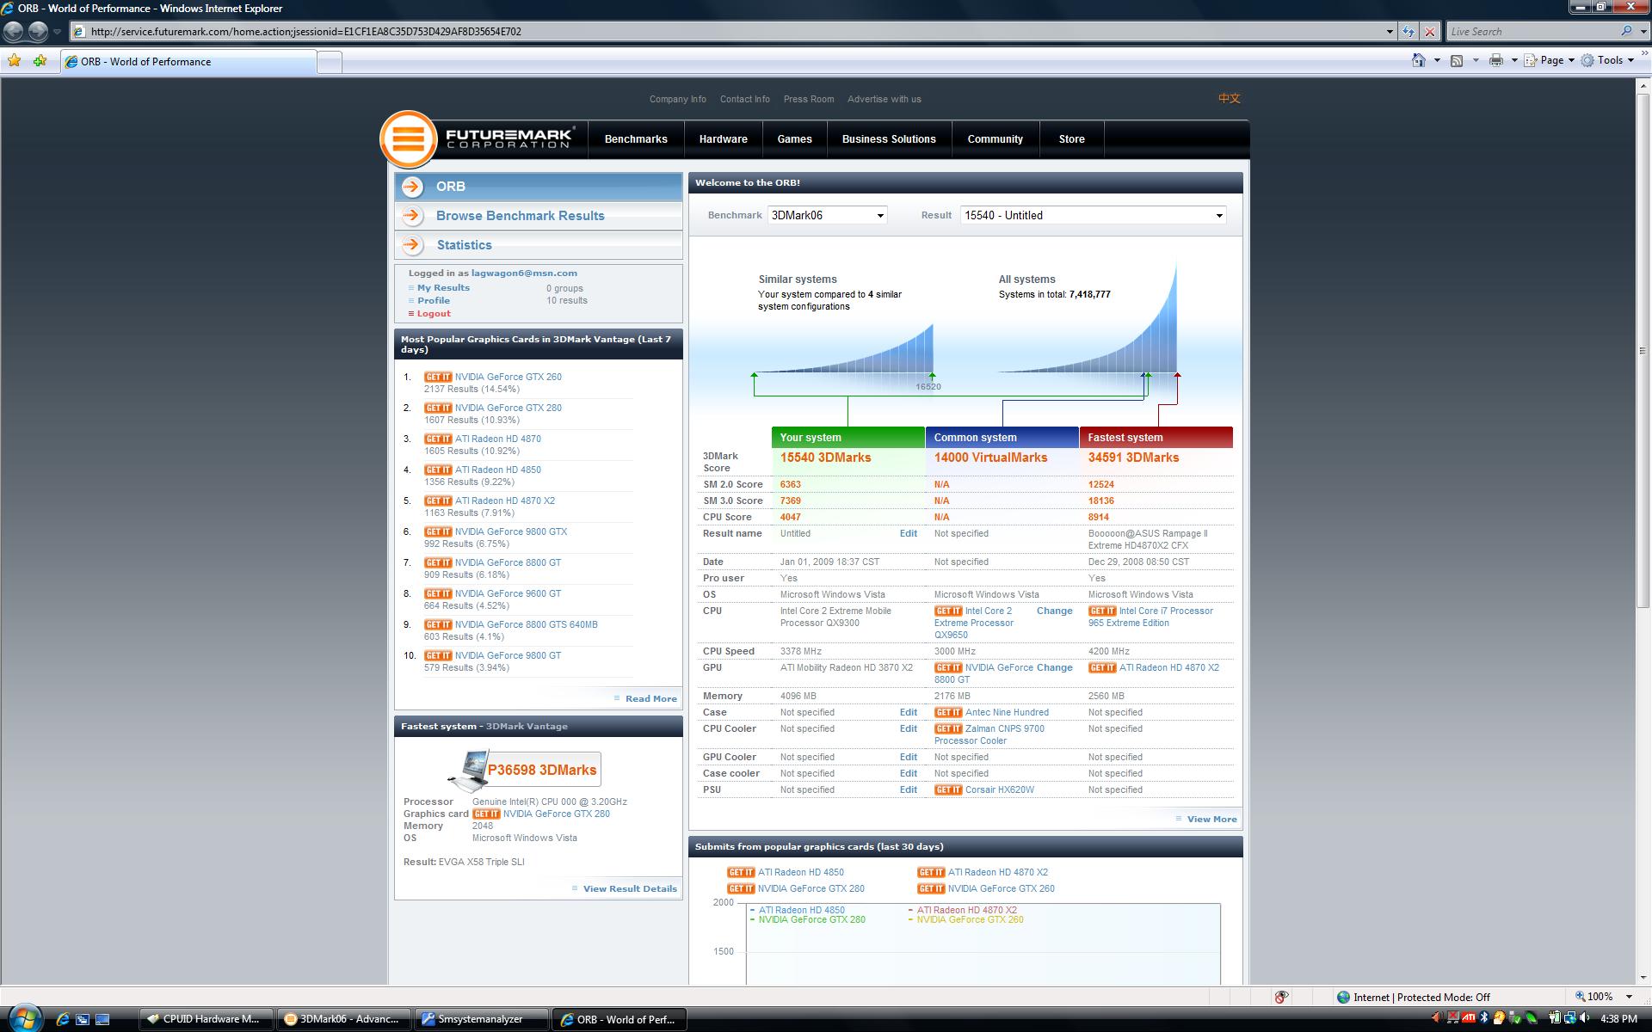Expand the Tools menu dropdown
The image size is (1652, 1032).
(1630, 60)
